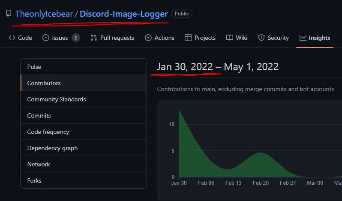Open Commits in the Insights sidebar
Viewport: 342px width, 201px height.
84,115
